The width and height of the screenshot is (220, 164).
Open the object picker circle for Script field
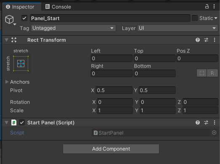(x=214, y=133)
